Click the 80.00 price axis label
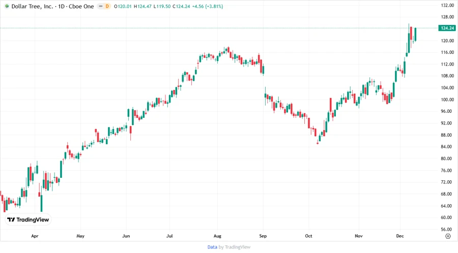Image resolution: width=458 pixels, height=253 pixels. [x=447, y=159]
